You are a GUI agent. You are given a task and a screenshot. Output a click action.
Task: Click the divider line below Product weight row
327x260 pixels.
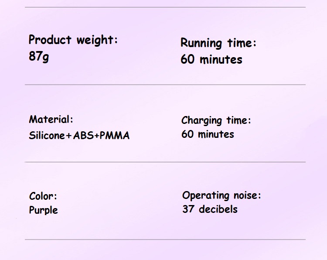[165, 85]
